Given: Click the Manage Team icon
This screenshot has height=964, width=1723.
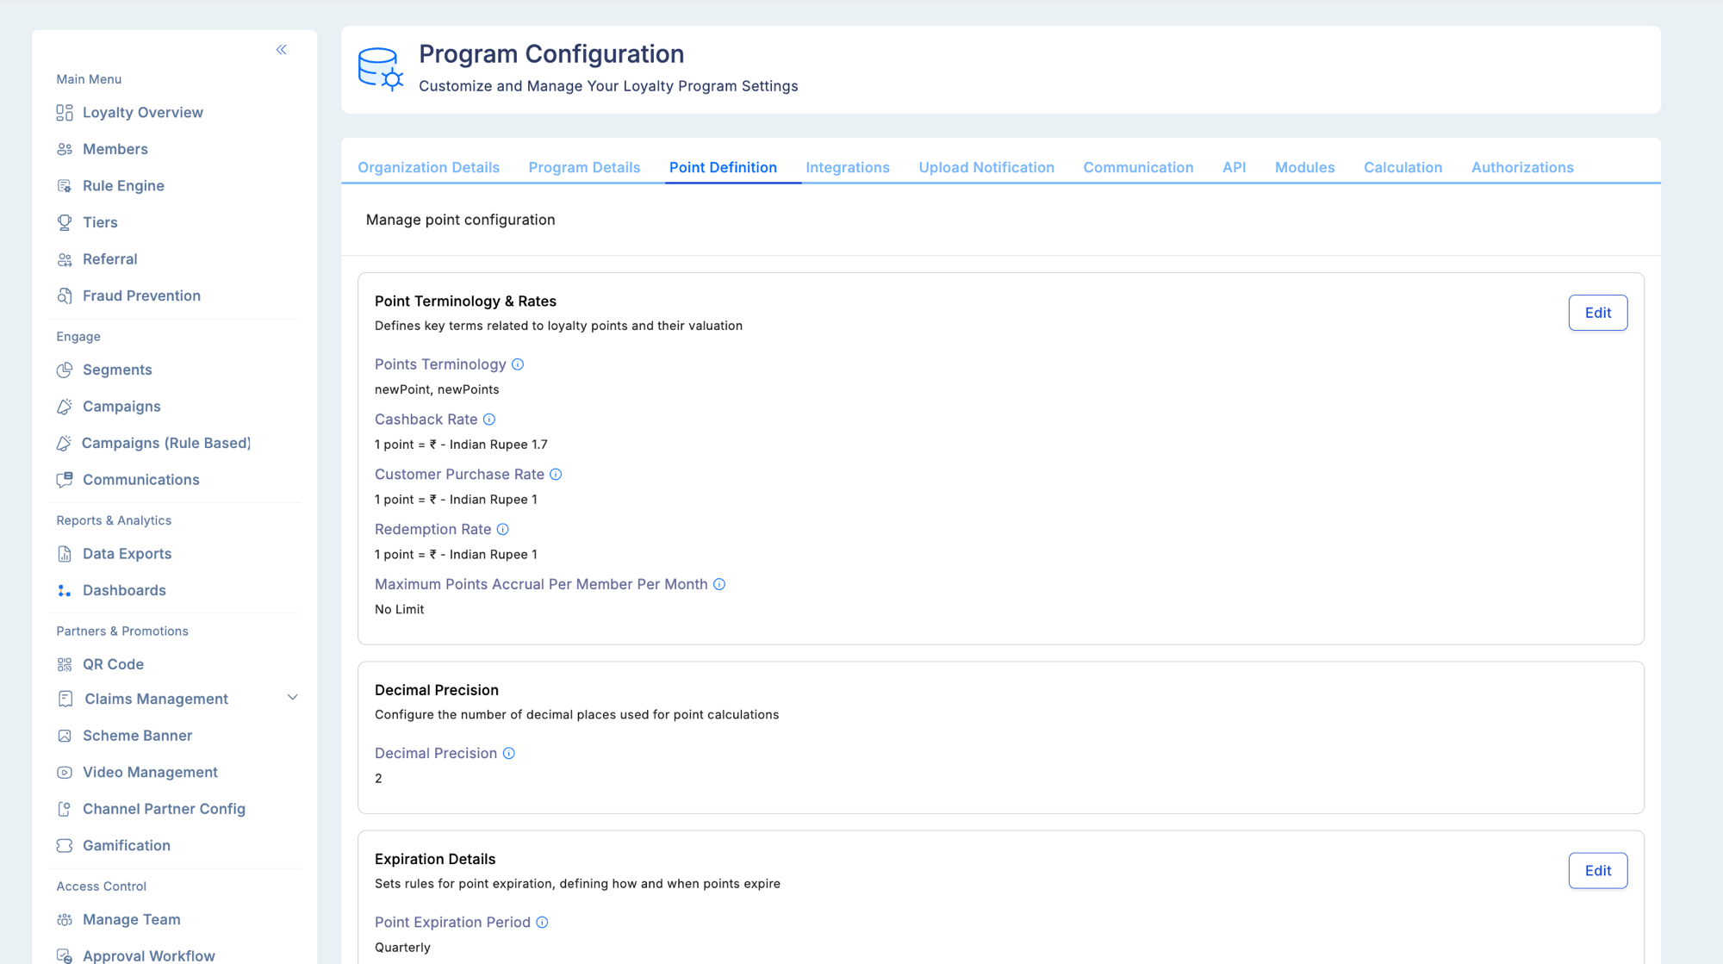Looking at the screenshot, I should pyautogui.click(x=65, y=920).
